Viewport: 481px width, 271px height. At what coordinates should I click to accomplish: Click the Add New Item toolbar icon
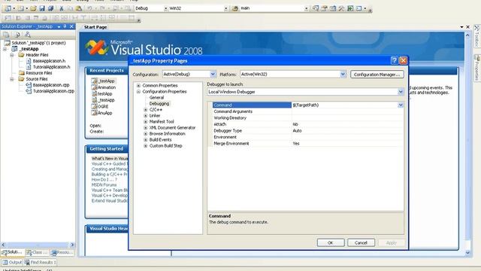pos(21,8)
